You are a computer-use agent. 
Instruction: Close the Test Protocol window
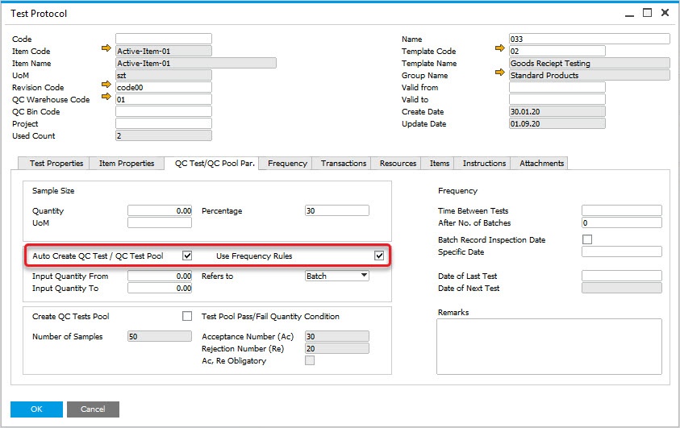point(665,13)
